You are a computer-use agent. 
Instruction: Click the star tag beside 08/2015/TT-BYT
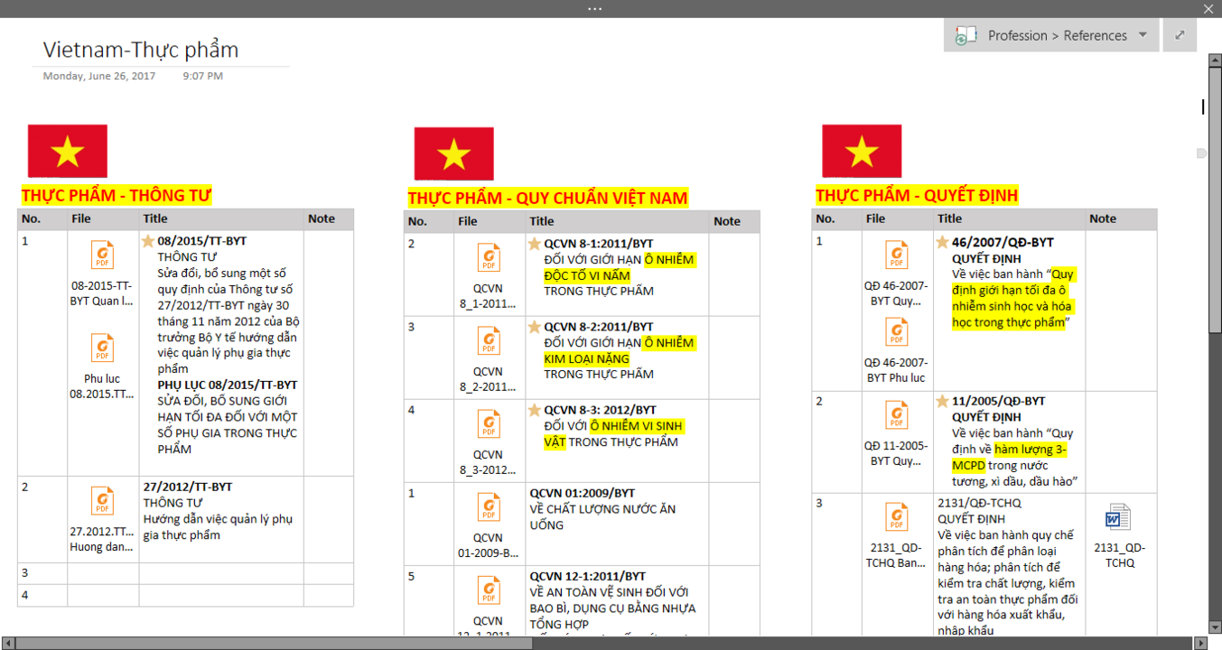point(149,241)
